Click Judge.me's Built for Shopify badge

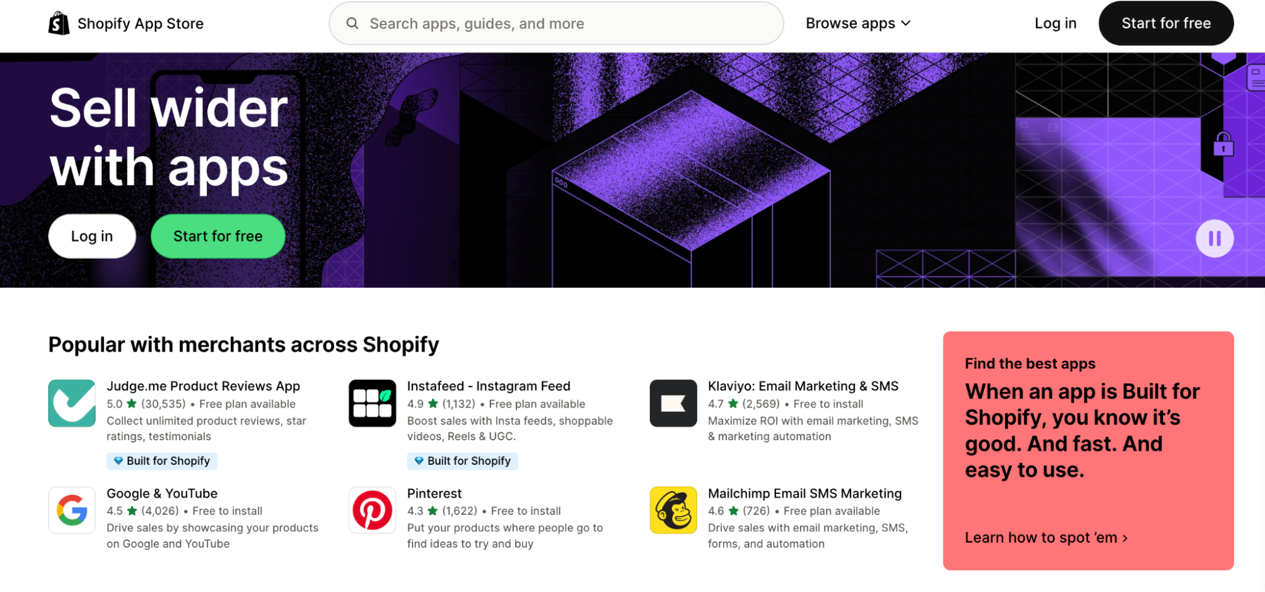[x=162, y=461]
